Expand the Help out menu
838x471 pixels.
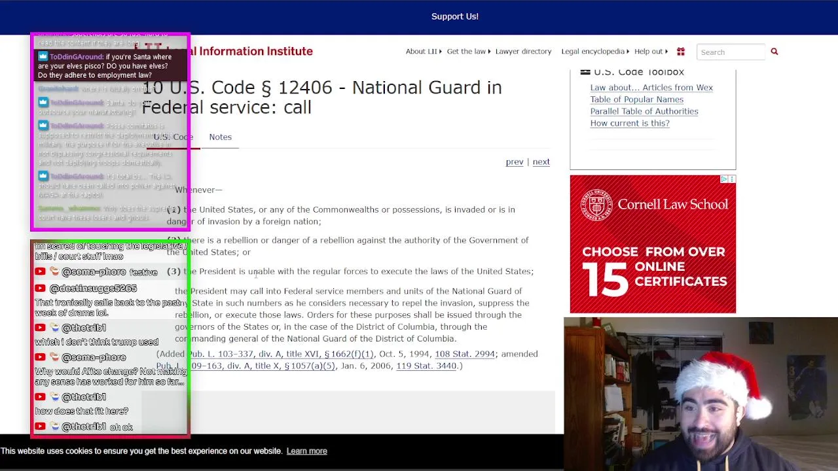pyautogui.click(x=651, y=52)
